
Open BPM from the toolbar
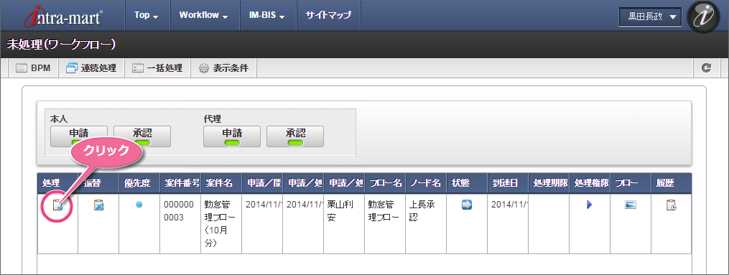33,68
